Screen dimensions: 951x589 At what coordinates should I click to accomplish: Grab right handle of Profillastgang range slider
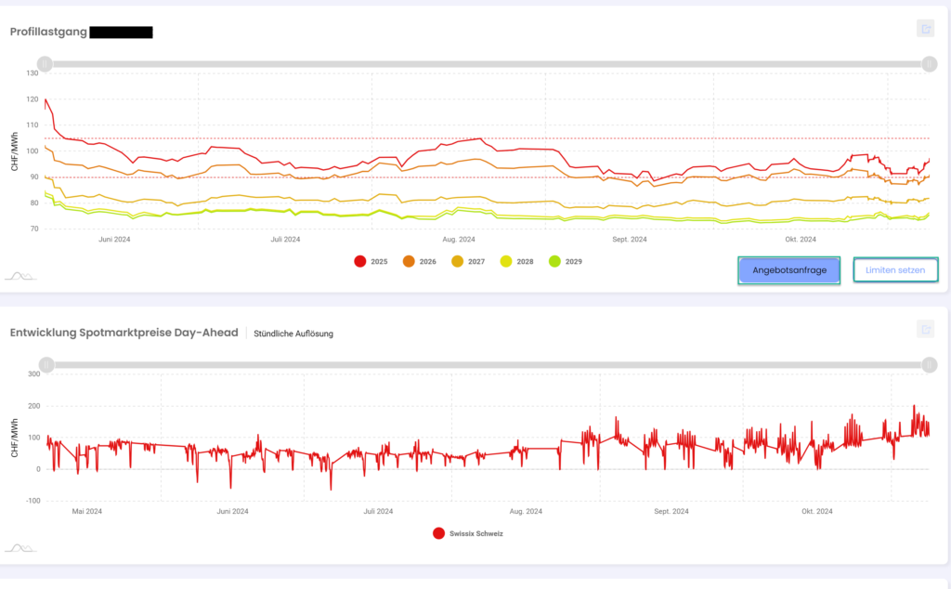[929, 64]
